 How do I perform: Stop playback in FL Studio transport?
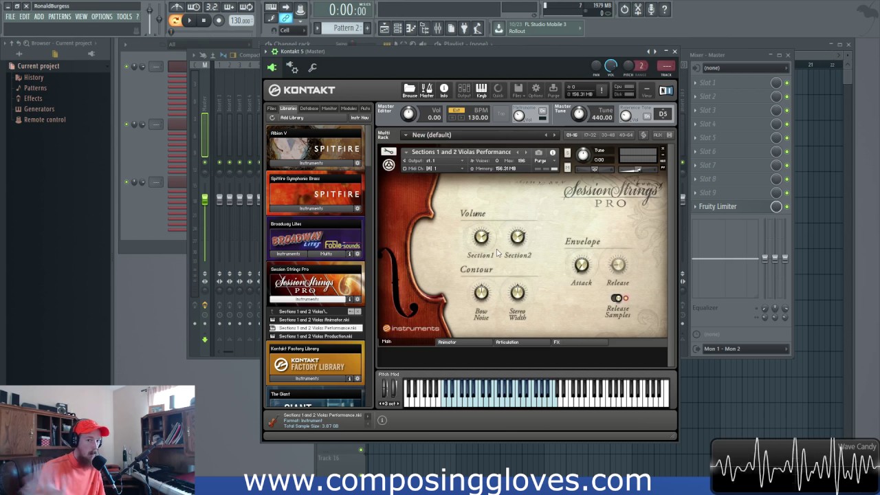click(203, 21)
